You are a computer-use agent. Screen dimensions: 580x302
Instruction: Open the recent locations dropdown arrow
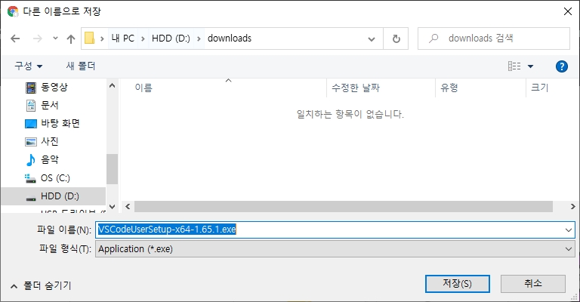tap(55, 39)
